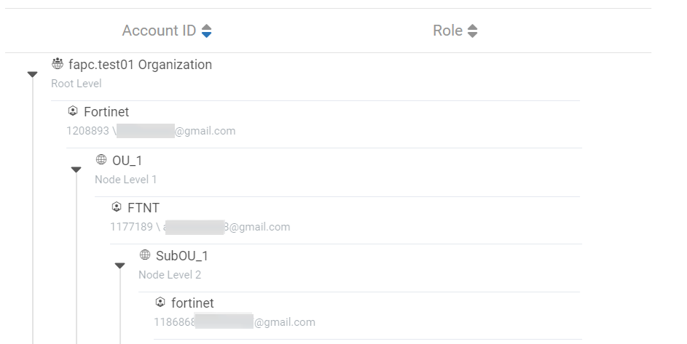
Task: Sort by Account ID using sort arrows
Action: click(207, 31)
